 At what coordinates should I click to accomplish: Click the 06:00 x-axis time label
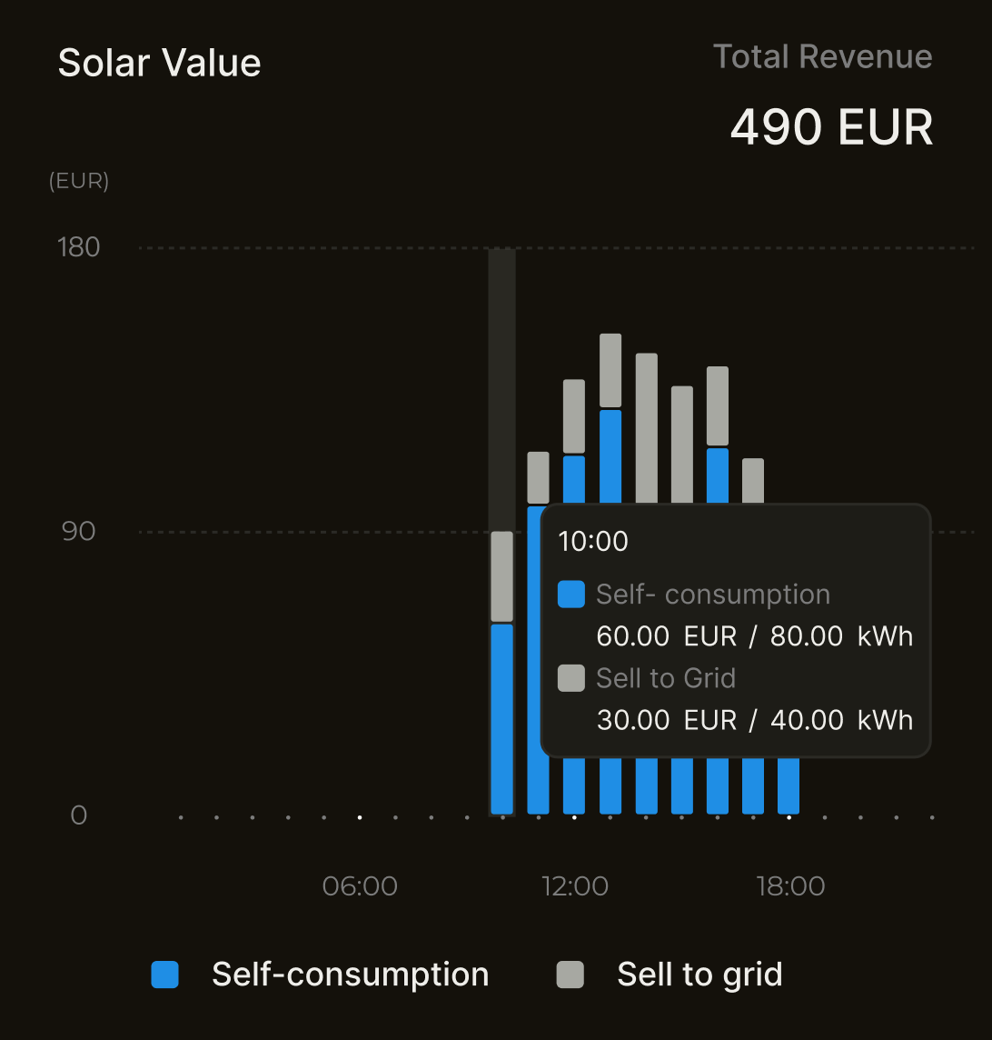tap(360, 886)
